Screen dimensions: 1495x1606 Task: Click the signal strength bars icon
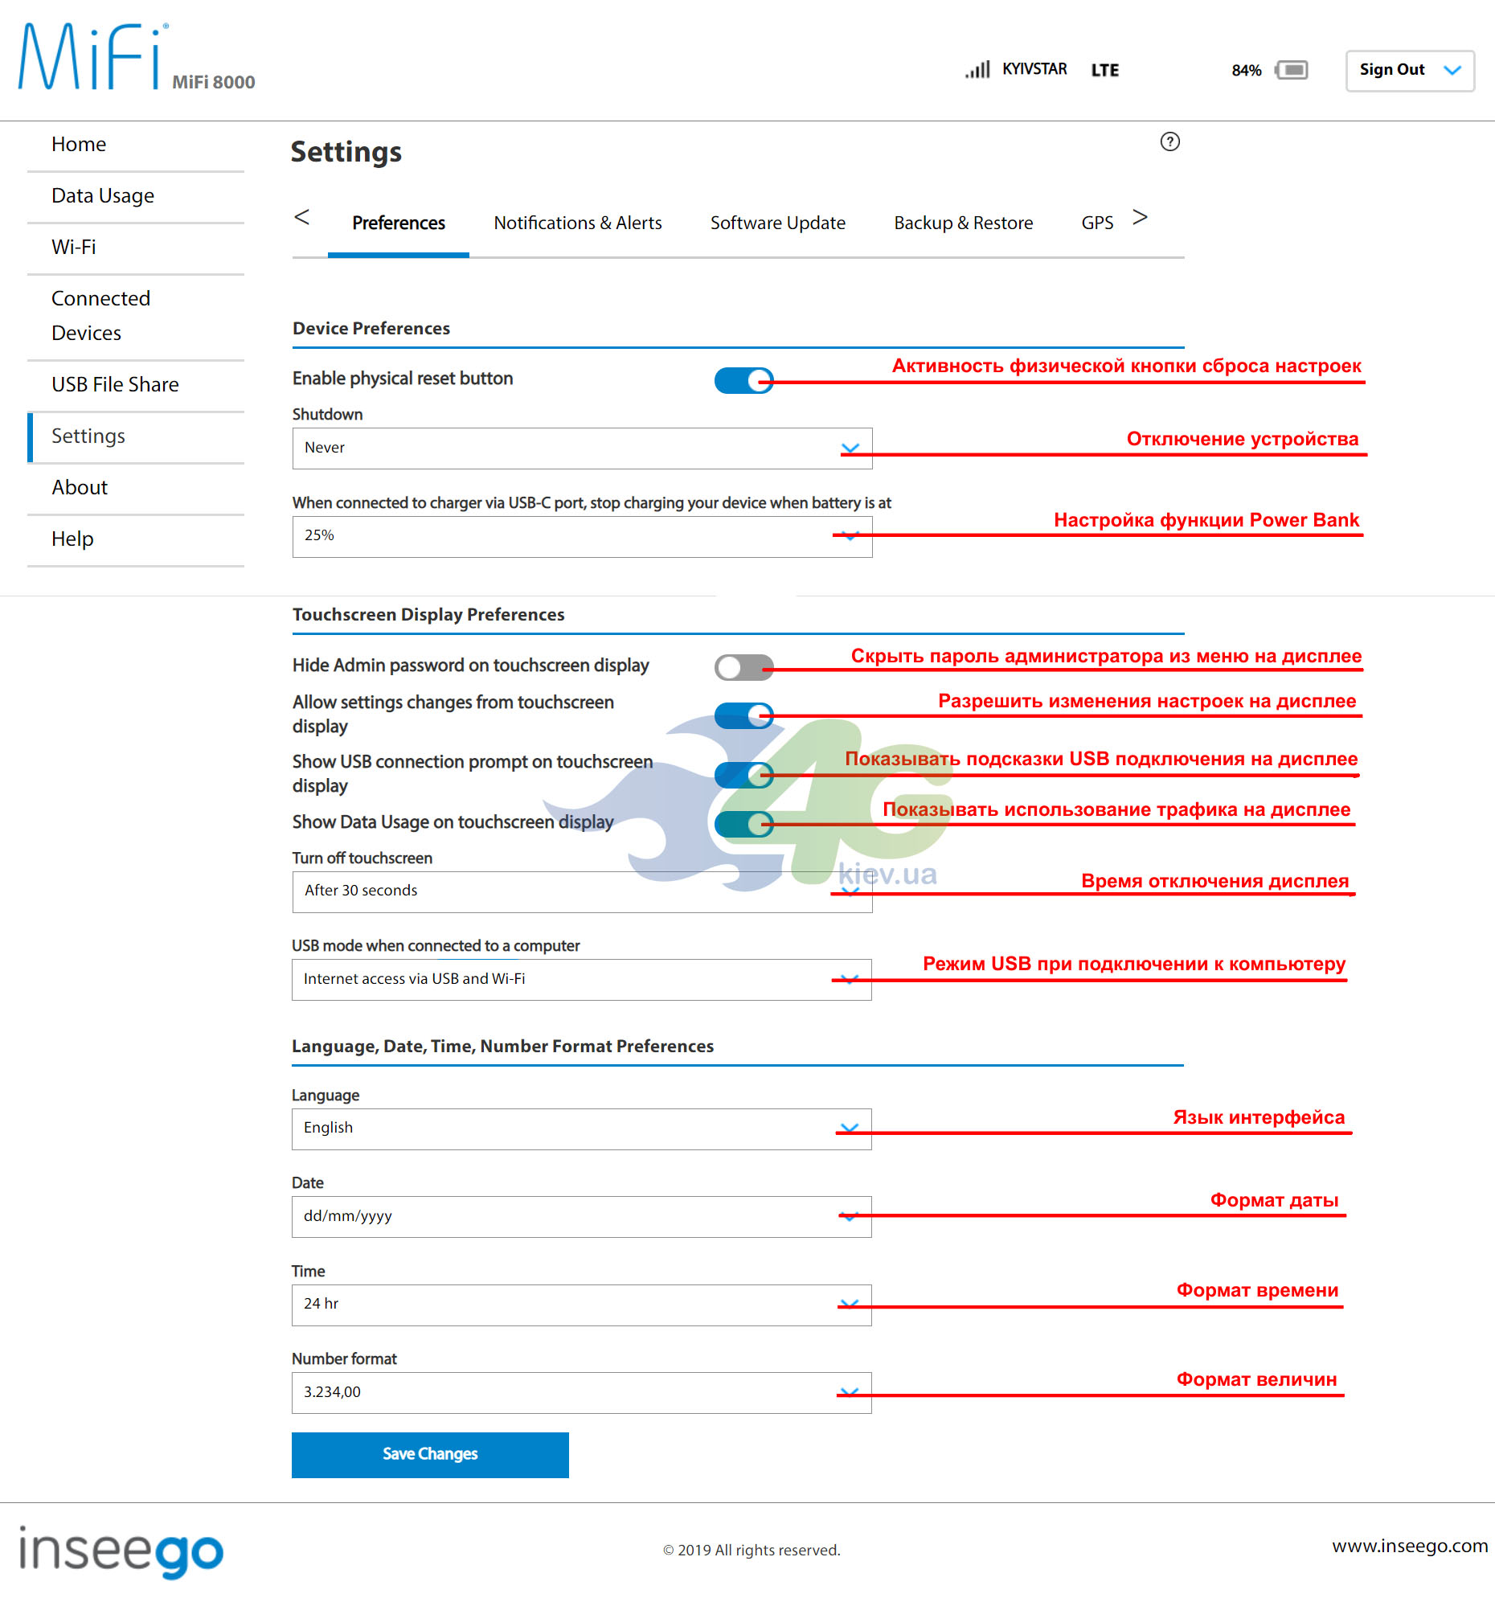977,69
